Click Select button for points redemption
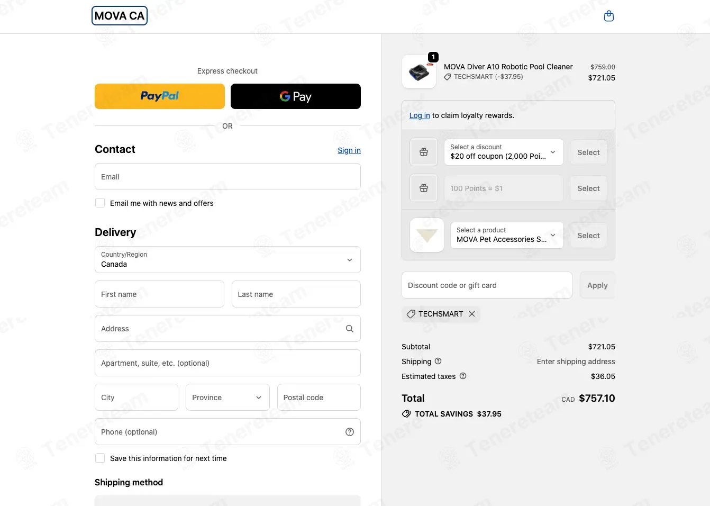710x506 pixels. (x=588, y=188)
